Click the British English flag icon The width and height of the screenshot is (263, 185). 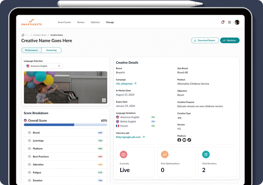tap(118, 122)
